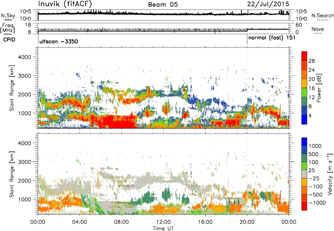Click the Power colorbar '16' value
Image resolution: width=334 pixels, height=231 pixels.
pyautogui.click(x=311, y=88)
